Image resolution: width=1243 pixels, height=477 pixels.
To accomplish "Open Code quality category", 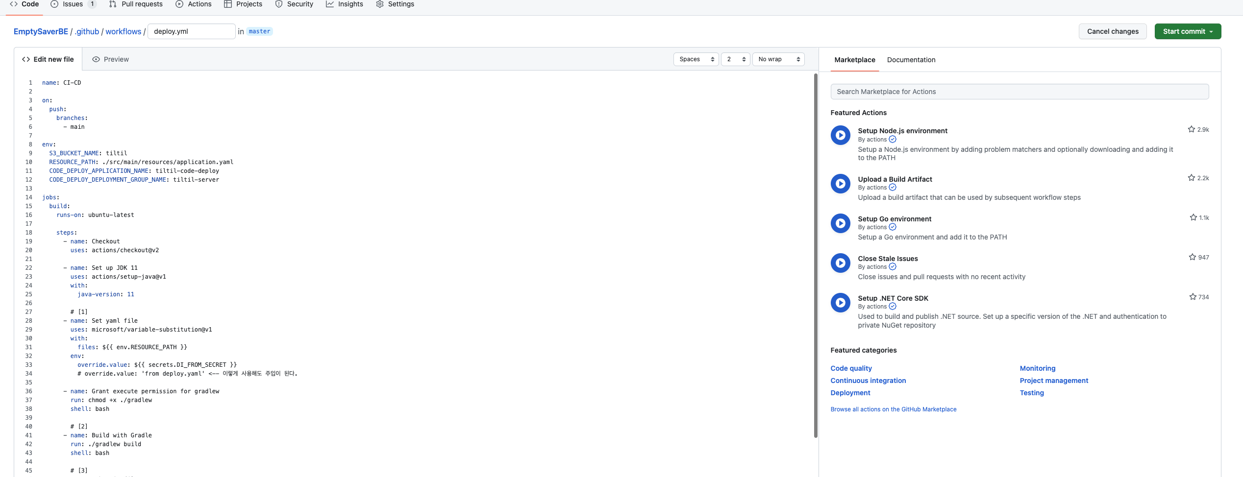I will coord(851,368).
